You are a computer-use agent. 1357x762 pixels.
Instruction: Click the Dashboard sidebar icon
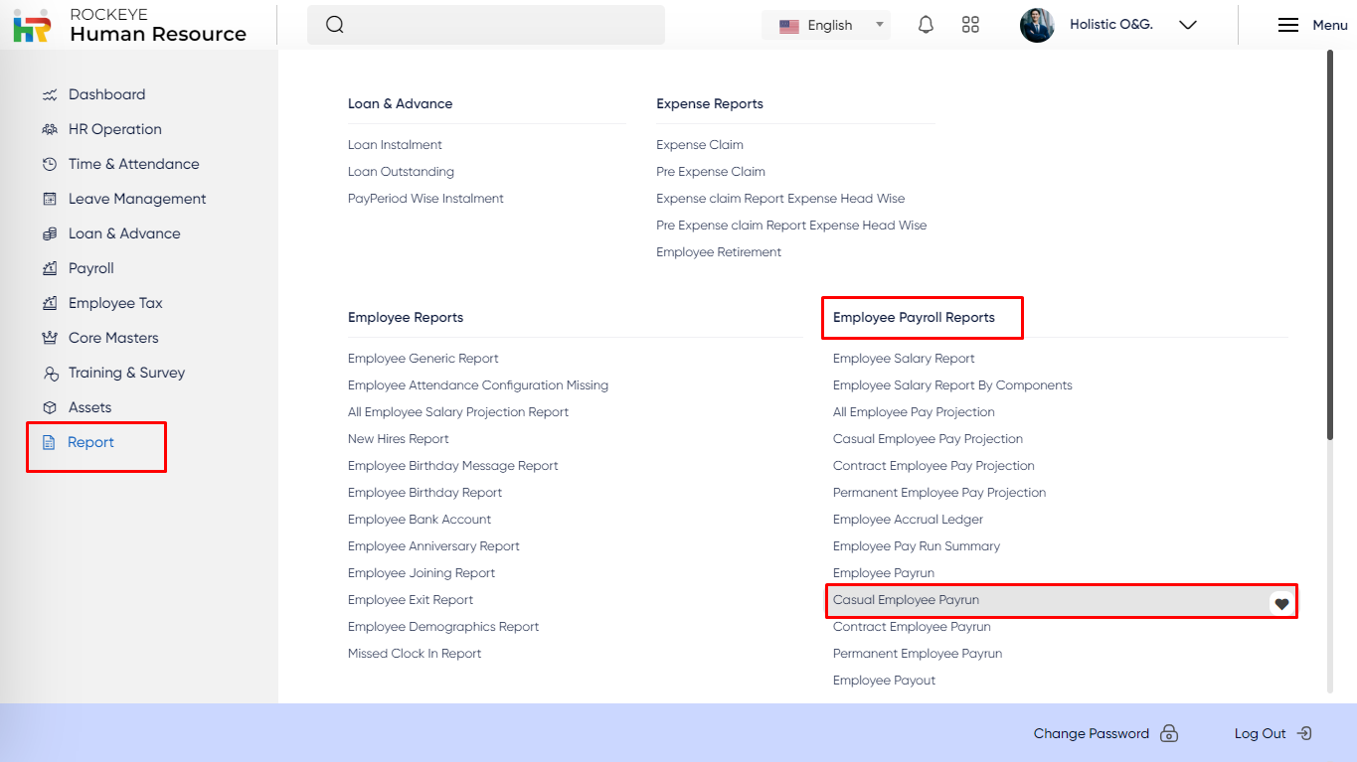pos(50,94)
